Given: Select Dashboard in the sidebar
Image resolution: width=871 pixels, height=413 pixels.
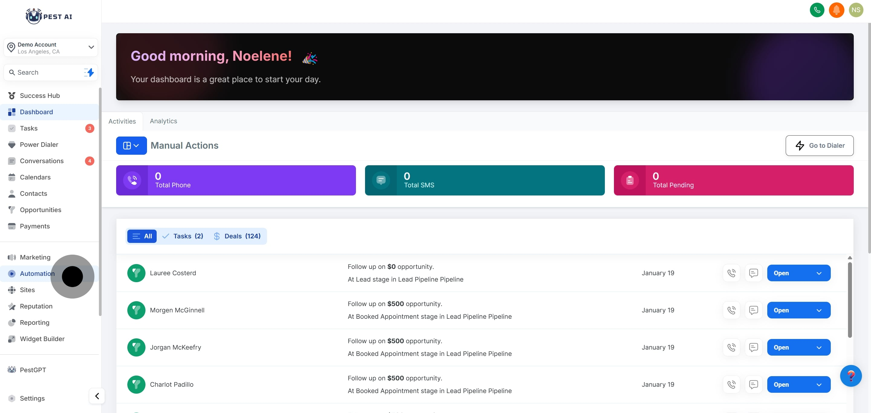Looking at the screenshot, I should coord(49,112).
